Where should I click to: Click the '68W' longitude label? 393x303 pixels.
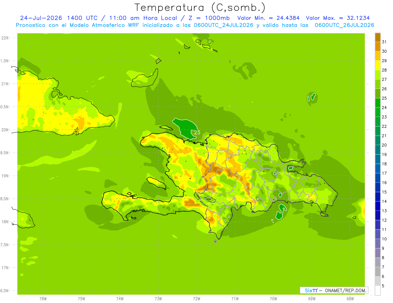coord(350,299)
